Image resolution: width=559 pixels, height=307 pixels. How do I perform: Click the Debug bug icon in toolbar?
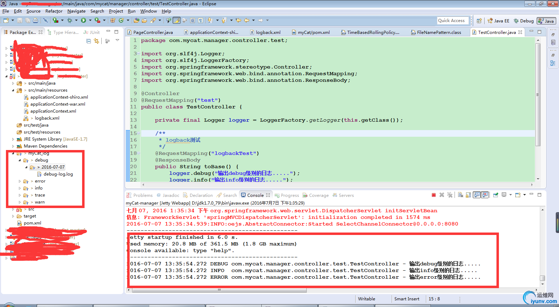[x=70, y=21]
